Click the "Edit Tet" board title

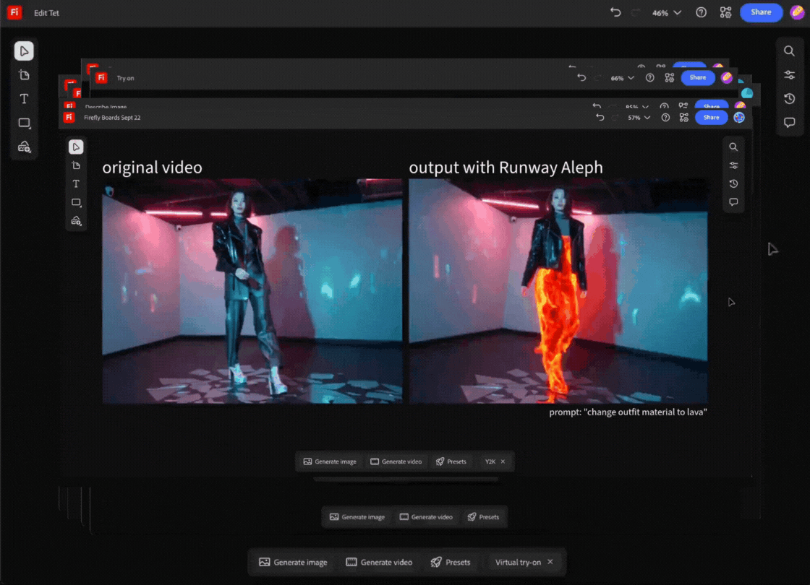[x=46, y=13]
